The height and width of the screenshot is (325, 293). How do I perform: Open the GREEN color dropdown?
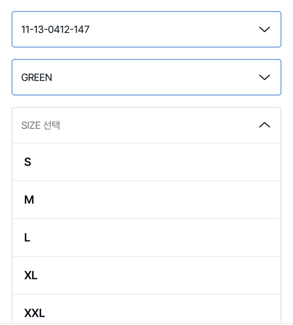146,77
